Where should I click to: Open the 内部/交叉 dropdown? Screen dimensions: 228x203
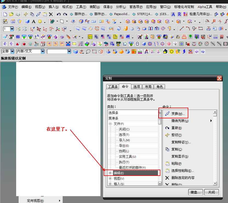(x=43, y=52)
